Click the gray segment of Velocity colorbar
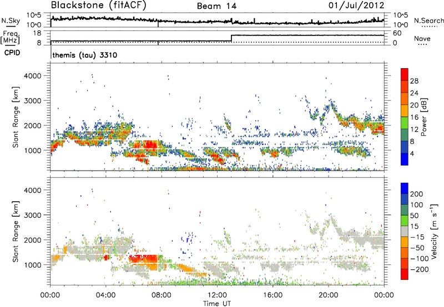The image size is (444, 307). pyautogui.click(x=405, y=231)
